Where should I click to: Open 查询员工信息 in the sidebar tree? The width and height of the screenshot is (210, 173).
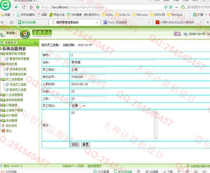(x=18, y=90)
